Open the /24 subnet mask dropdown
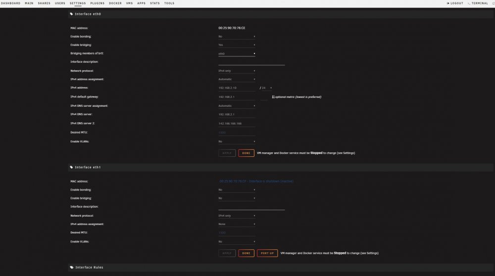 pos(267,88)
